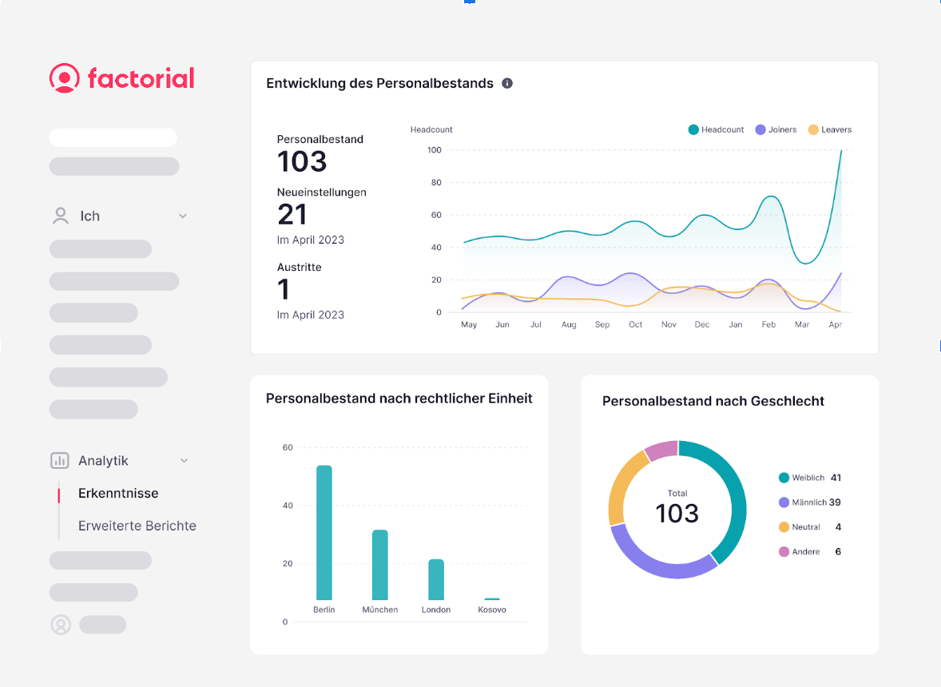Viewport: 941px width, 687px height.
Task: Click the Weiblich legend color dot
Action: 784,478
